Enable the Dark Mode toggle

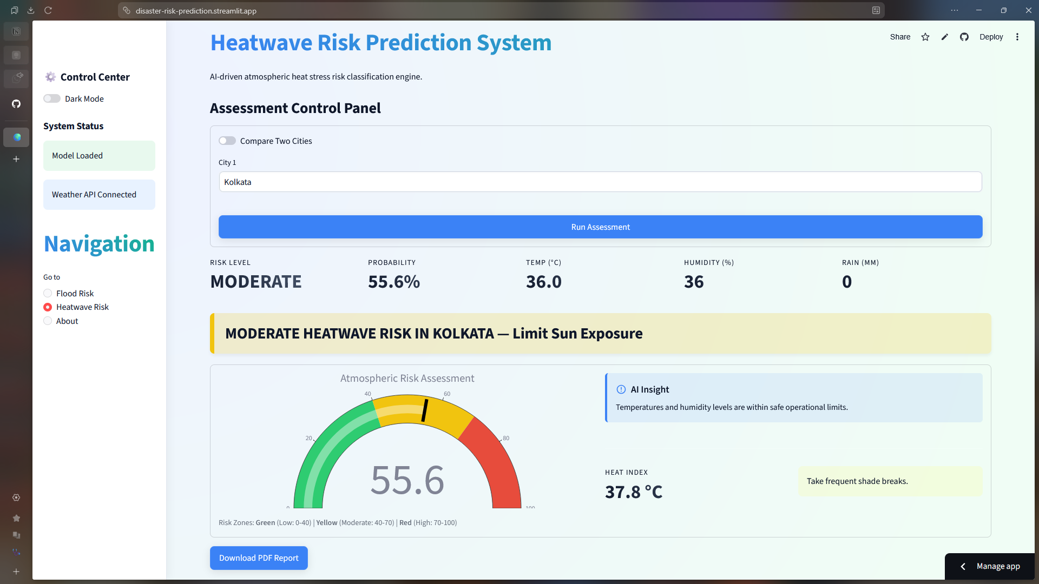click(x=52, y=98)
